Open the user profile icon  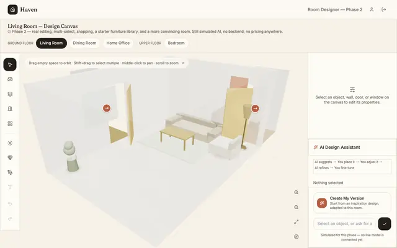[372, 10]
